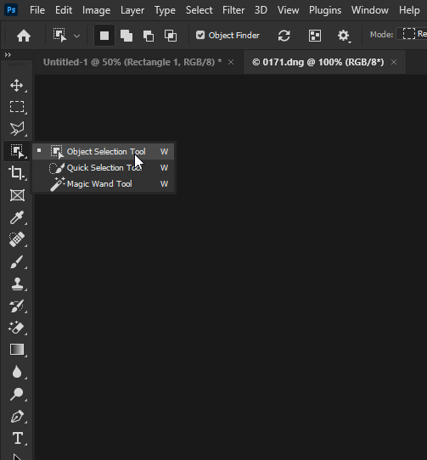Click the Add to selection icon
The width and height of the screenshot is (427, 460).
pos(126,36)
